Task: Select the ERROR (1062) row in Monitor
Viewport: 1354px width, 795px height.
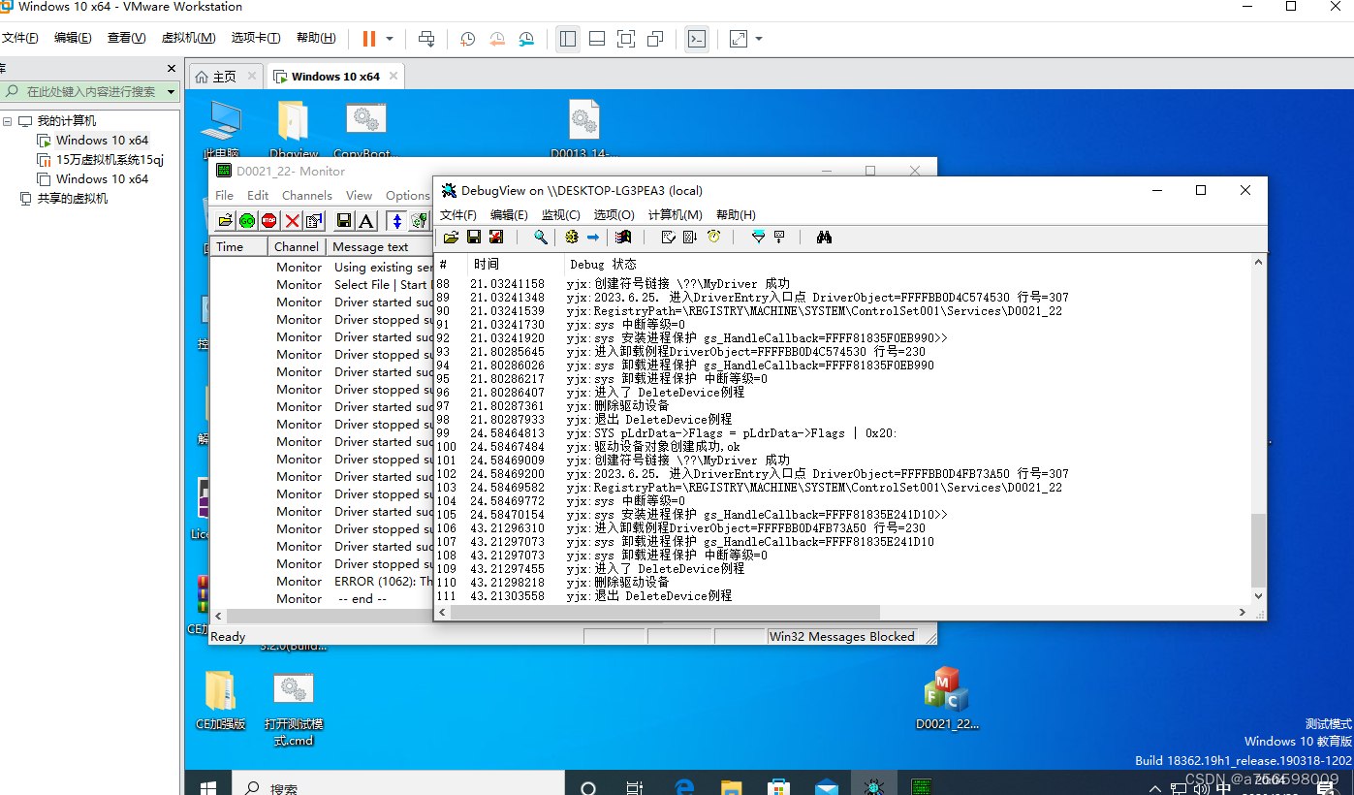Action: (x=322, y=582)
